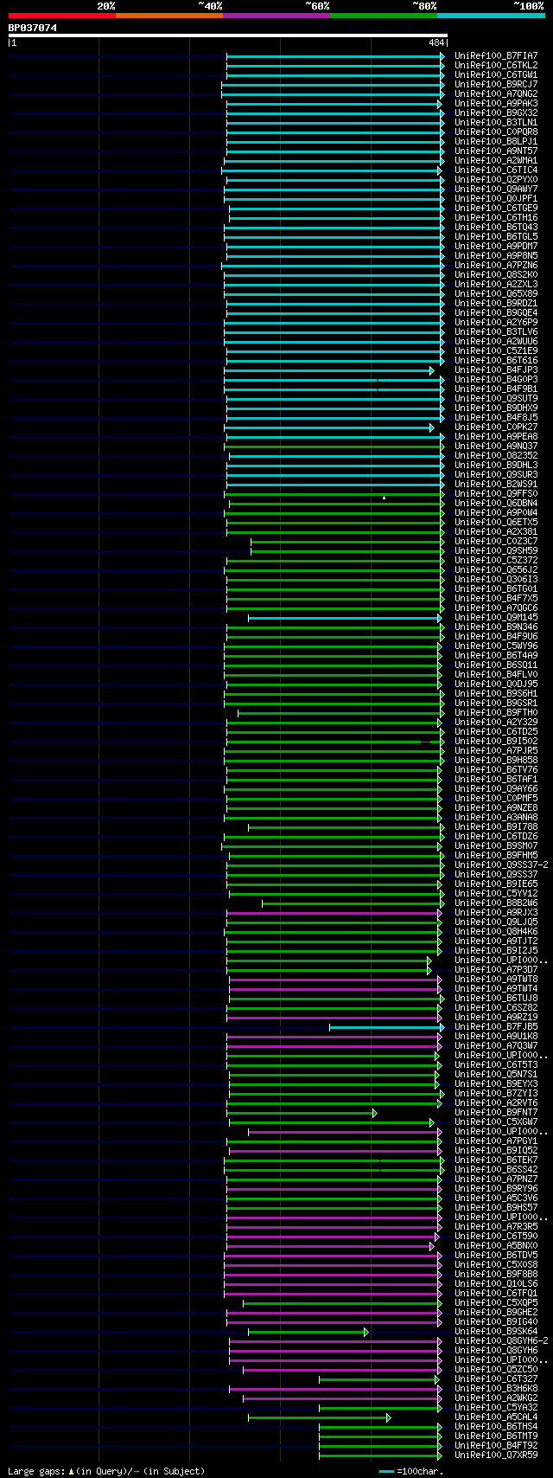Select label UniRef100_A9NQ37
The image size is (553, 1478).
coord(496,447)
